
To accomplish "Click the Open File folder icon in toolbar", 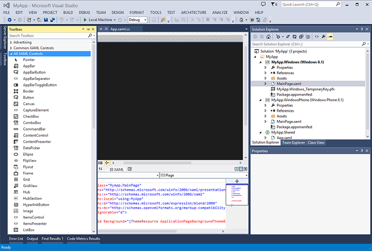I will point(39,20).
